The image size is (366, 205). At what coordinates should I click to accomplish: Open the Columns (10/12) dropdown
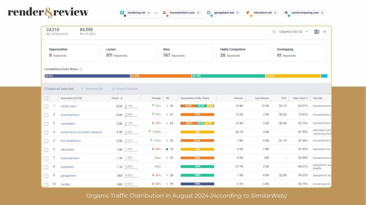coord(289,32)
